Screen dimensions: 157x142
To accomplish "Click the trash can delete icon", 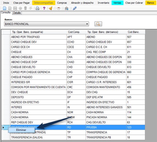I will pyautogui.click(x=25, y=8).
